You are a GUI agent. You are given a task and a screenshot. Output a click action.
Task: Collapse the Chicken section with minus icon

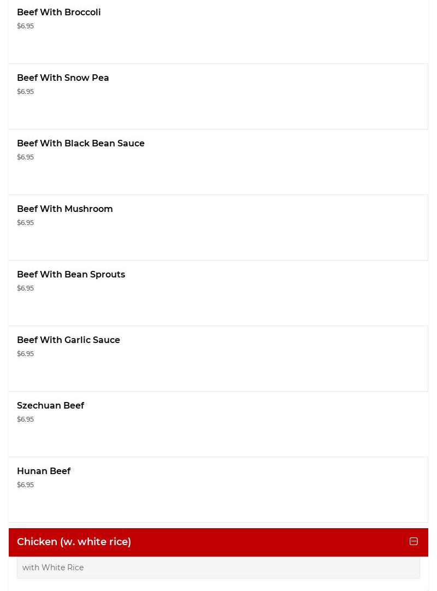(414, 541)
